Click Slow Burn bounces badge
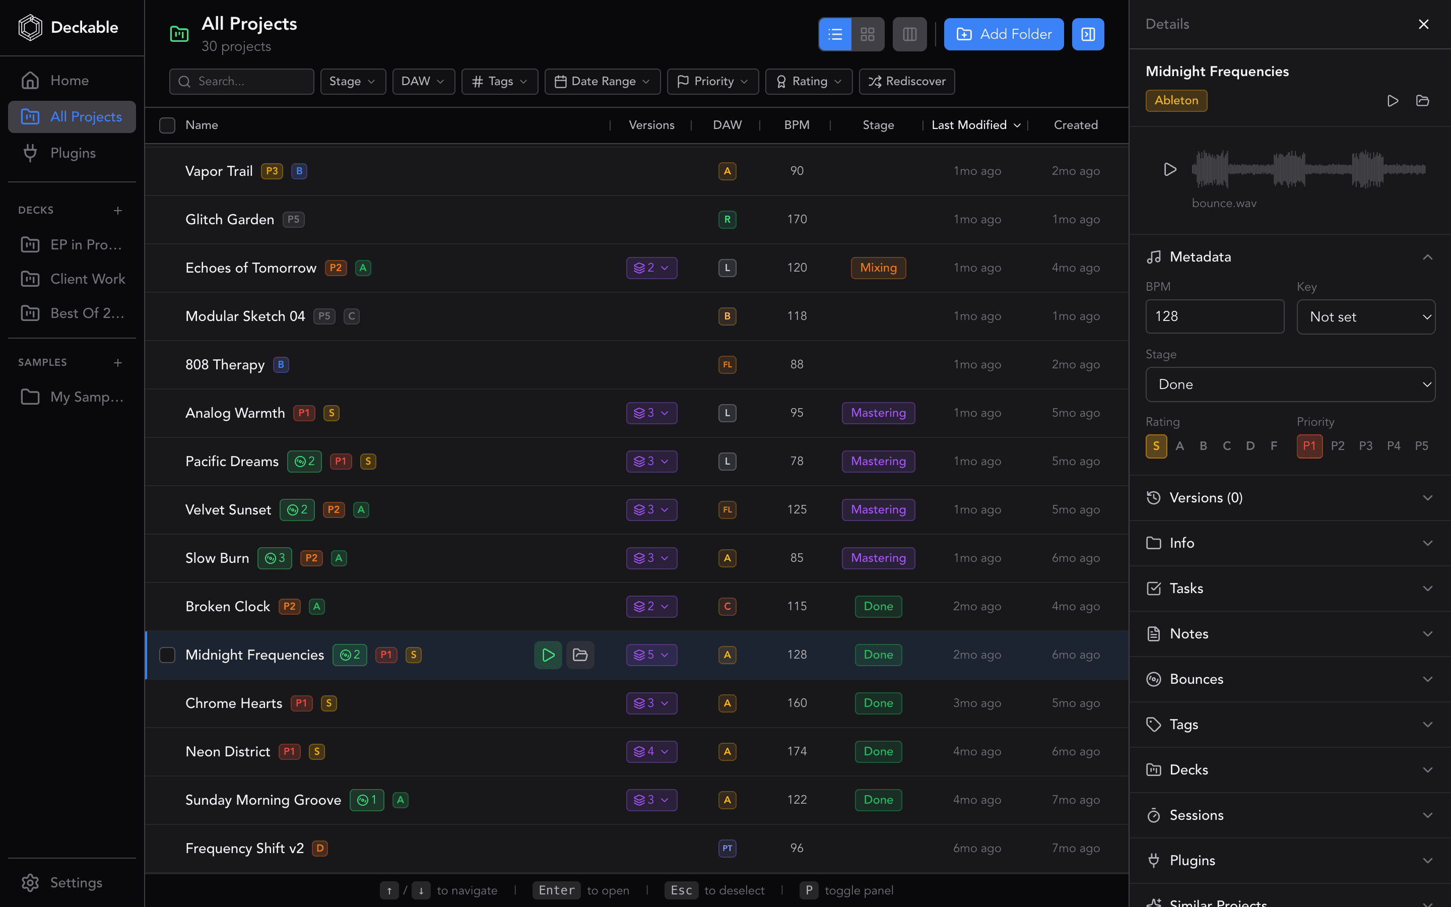 [x=275, y=558]
